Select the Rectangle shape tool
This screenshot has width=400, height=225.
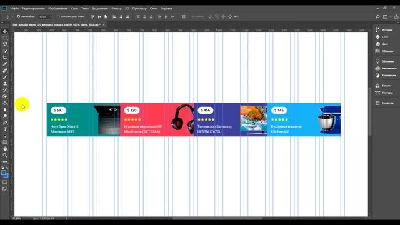5,142
